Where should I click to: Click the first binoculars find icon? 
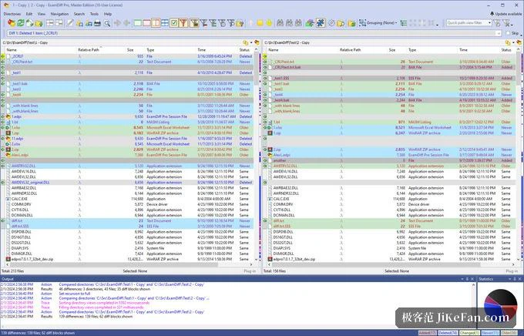(280, 23)
